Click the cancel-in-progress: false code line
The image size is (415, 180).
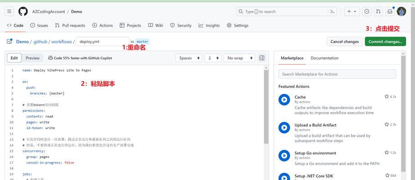(50, 162)
